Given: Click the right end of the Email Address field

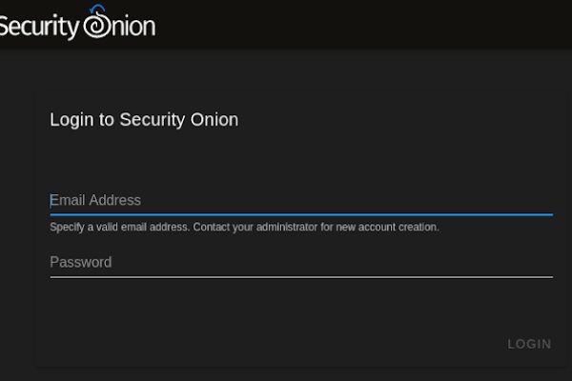Looking at the screenshot, I should click(543, 200).
